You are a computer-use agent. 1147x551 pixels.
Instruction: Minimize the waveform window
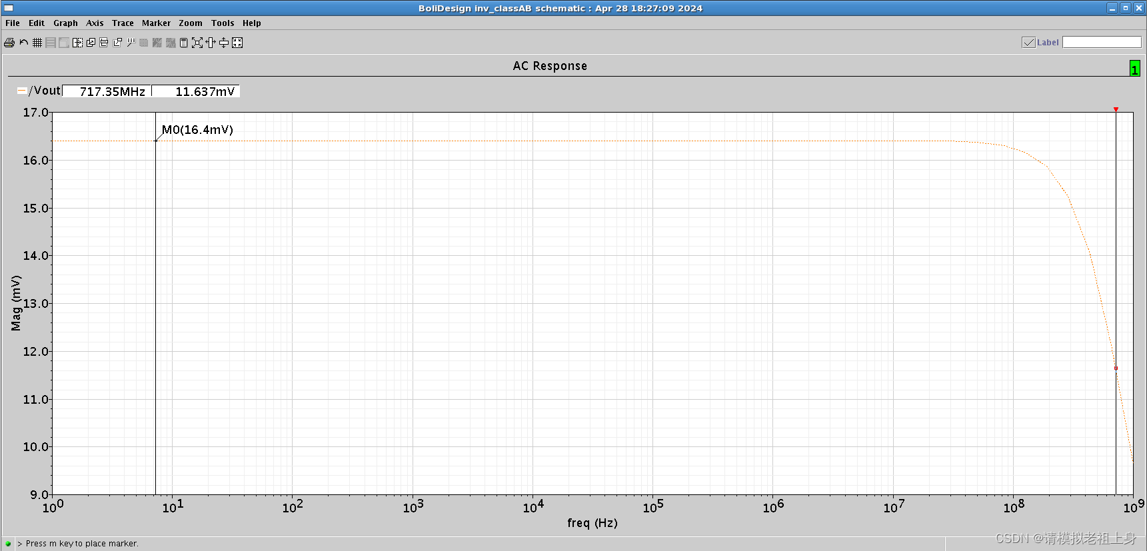coord(1112,8)
